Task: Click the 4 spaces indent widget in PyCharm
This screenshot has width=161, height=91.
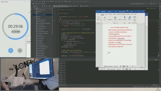Action: tap(147, 87)
